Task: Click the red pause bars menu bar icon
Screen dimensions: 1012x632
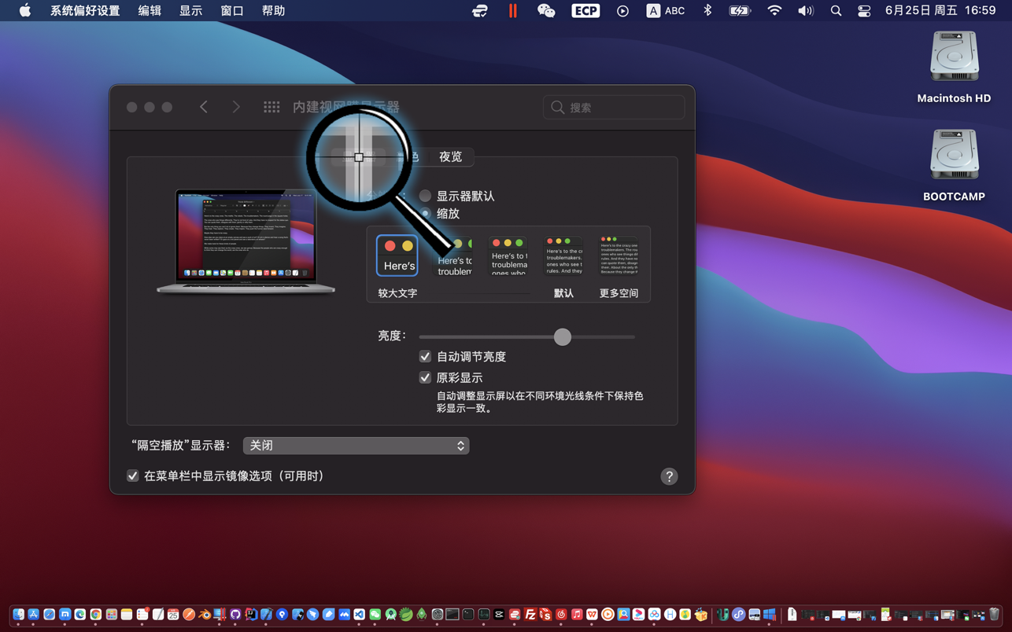Action: pyautogui.click(x=513, y=10)
